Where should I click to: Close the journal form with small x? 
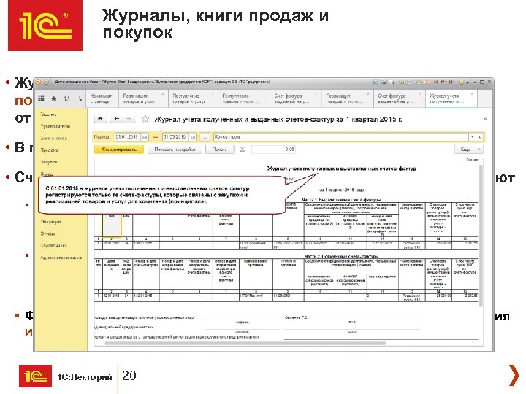tap(485, 119)
